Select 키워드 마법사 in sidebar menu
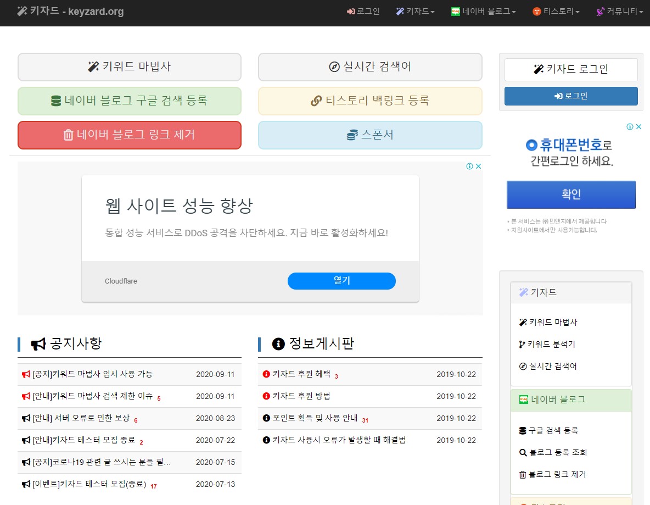Viewport: 650px width, 505px height. [x=548, y=322]
